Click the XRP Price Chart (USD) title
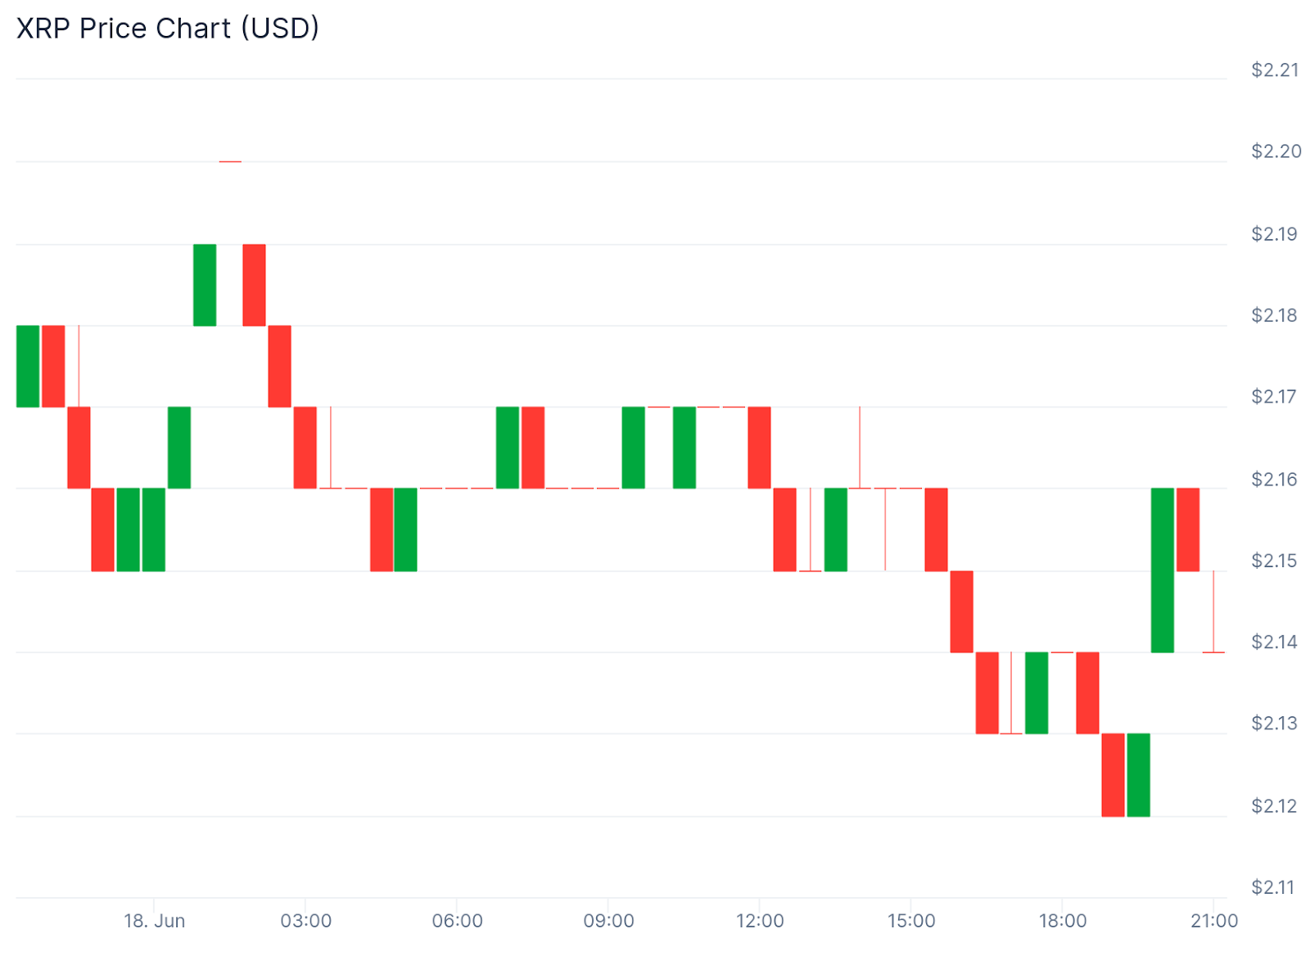Screen dimensions: 1310x956 [x=168, y=29]
